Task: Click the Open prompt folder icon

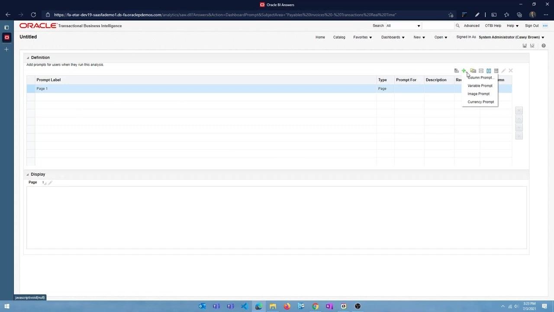Action: tap(473, 71)
